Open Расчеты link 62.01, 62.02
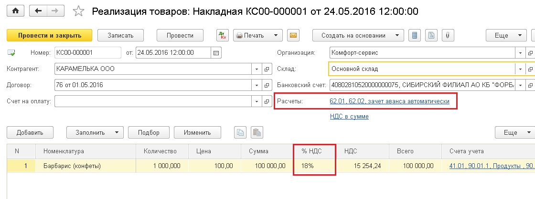This screenshot has width=535, height=199. [x=389, y=101]
